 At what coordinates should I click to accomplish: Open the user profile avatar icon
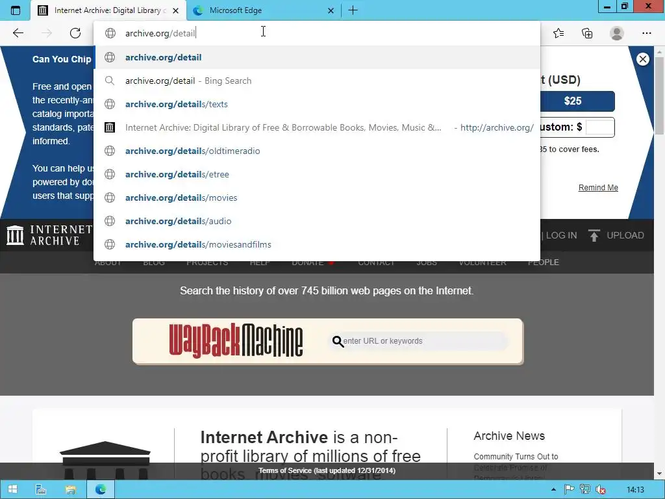coord(617,33)
